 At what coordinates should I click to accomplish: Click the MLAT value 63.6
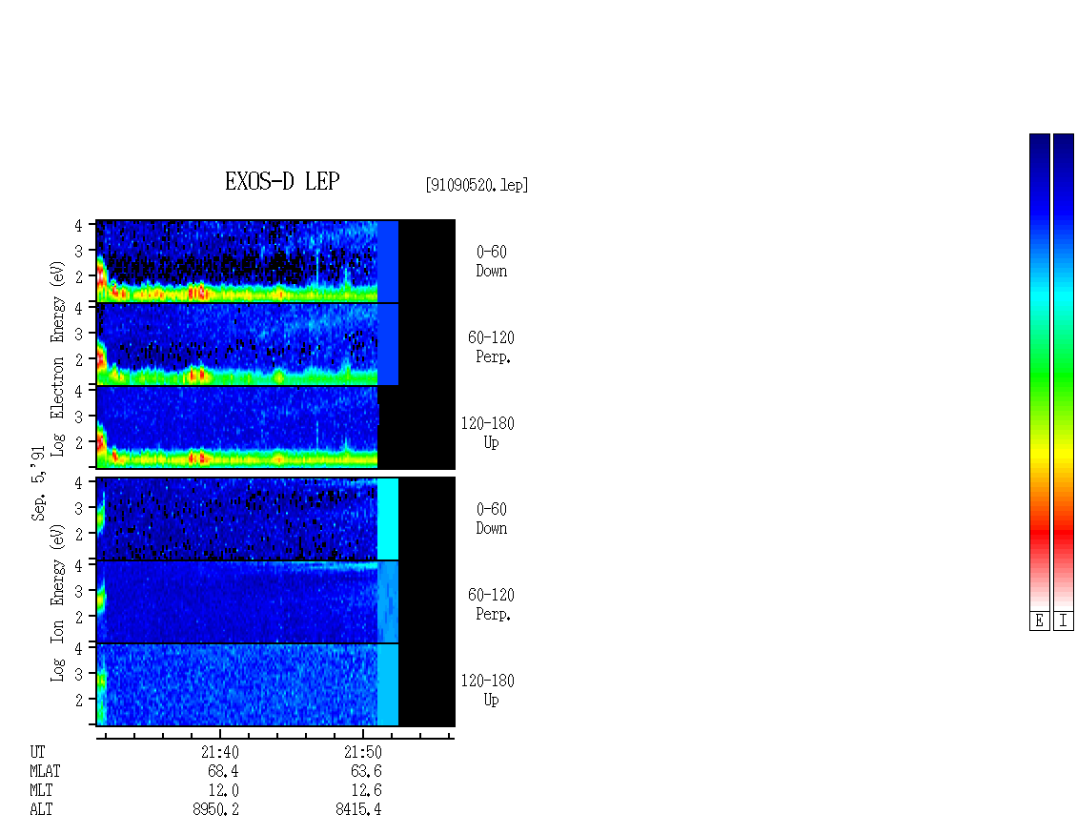coord(366,771)
